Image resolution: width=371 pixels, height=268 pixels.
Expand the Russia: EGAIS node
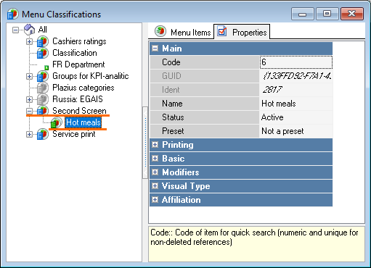coord(29,99)
